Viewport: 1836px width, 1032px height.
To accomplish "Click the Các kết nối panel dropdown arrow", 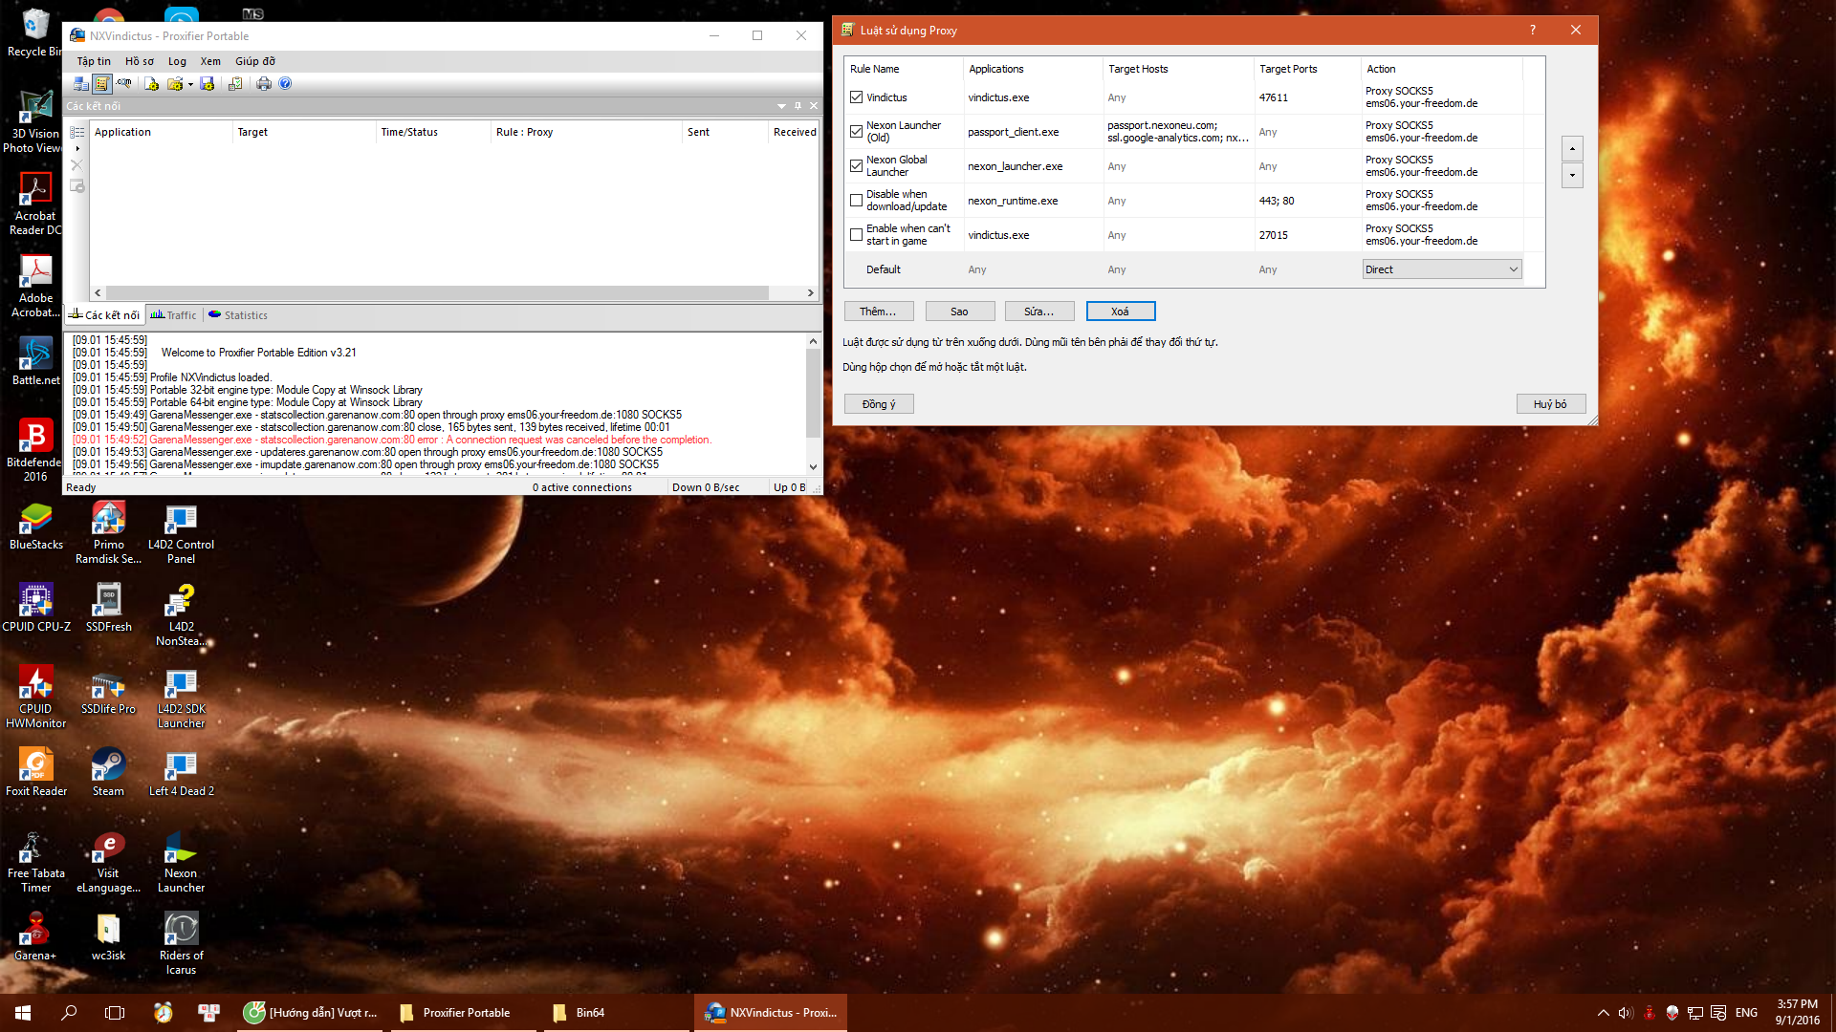I will point(781,106).
